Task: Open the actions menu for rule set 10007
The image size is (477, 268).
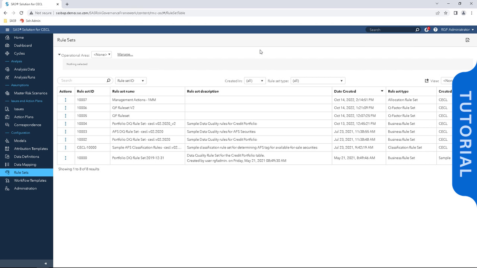Action: tap(66, 100)
